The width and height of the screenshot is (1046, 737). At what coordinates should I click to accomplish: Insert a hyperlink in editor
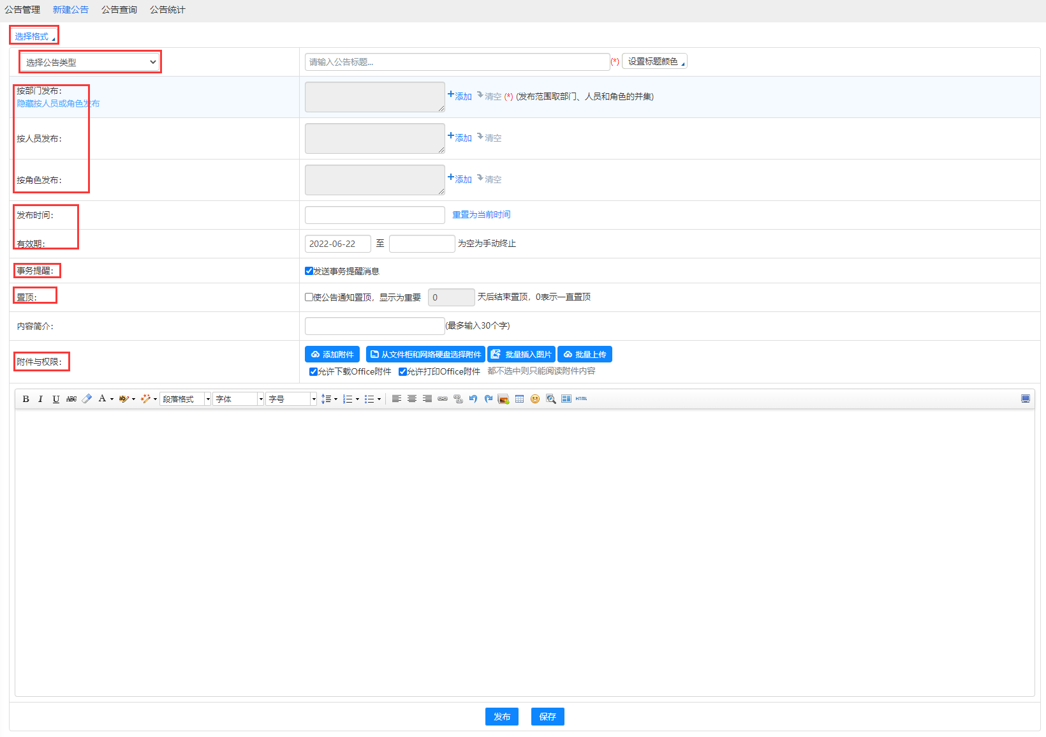[443, 399]
